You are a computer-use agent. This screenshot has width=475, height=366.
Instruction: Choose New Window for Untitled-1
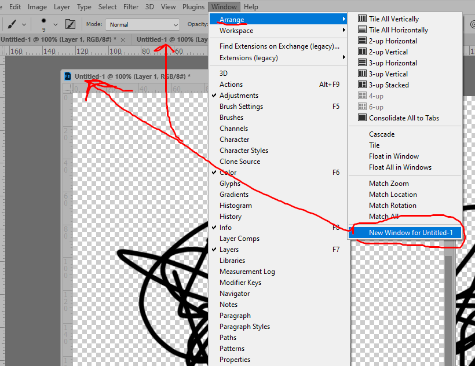coord(405,232)
